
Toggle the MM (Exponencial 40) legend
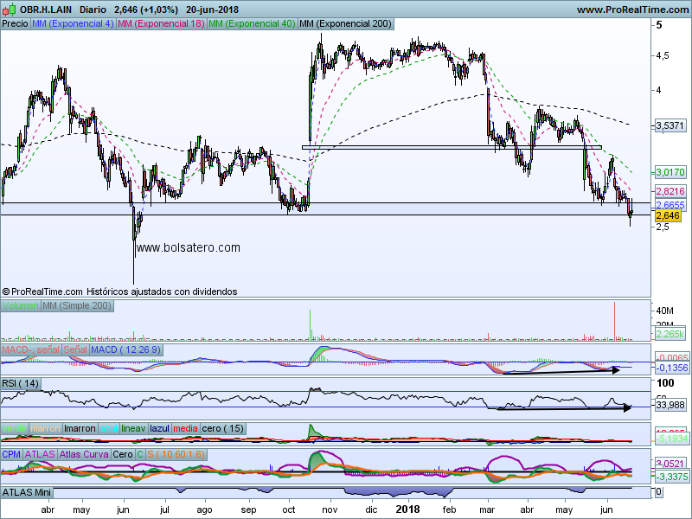pyautogui.click(x=251, y=24)
